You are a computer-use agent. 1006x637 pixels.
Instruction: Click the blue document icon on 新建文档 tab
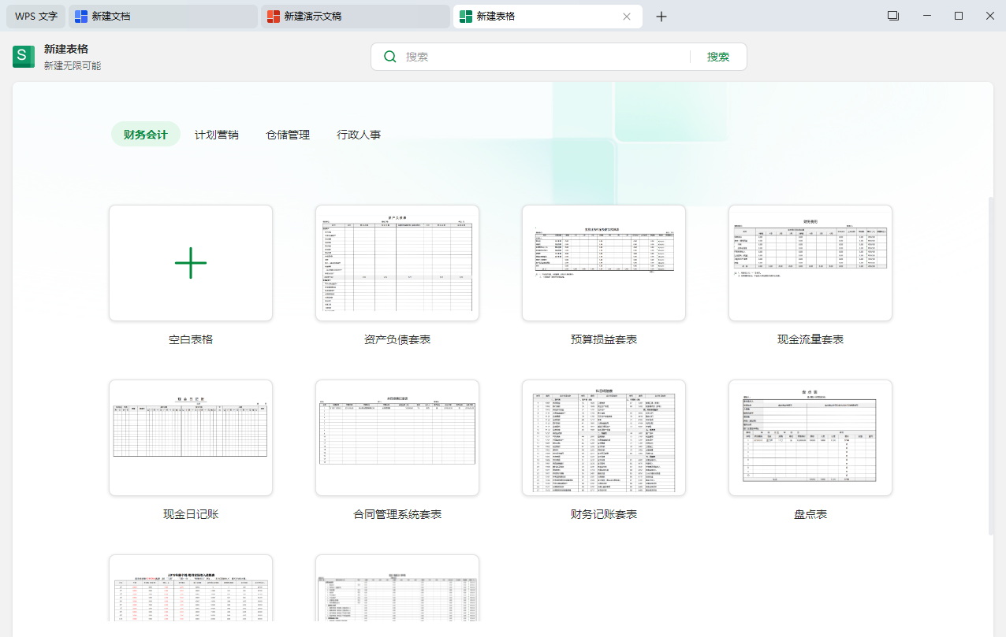coord(81,16)
